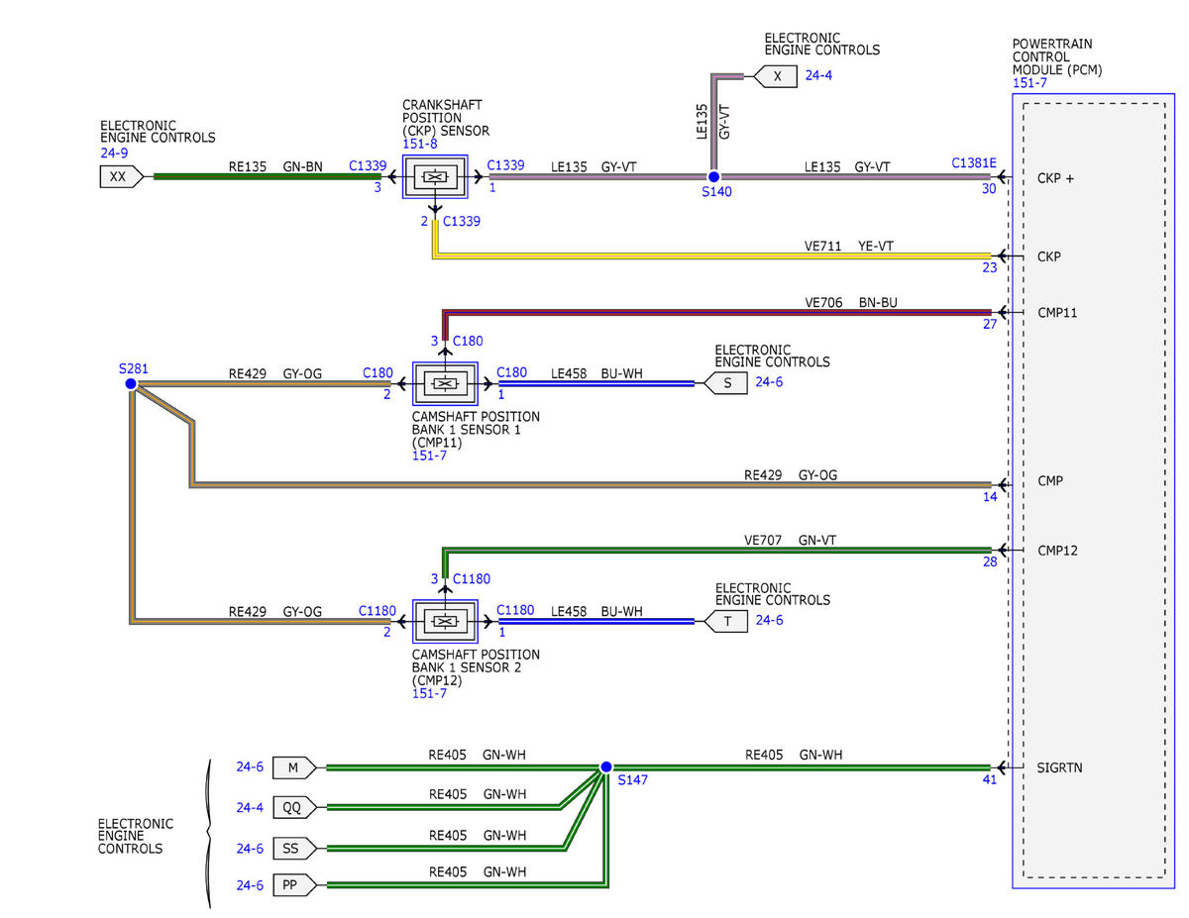Viewport: 1189px width, 918px height.
Task: Select the S off-page connector tag
Action: pos(726,383)
